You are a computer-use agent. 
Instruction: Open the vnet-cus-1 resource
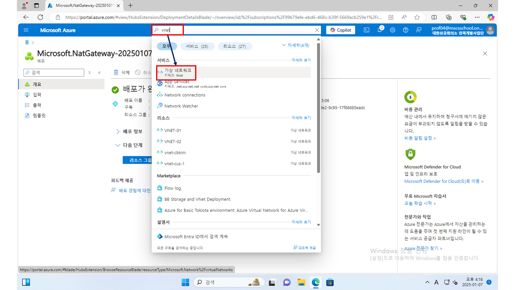(234, 164)
